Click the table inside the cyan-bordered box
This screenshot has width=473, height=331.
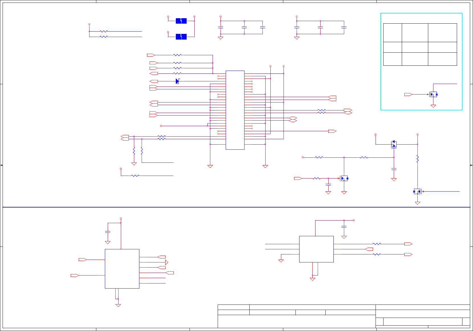[420, 45]
